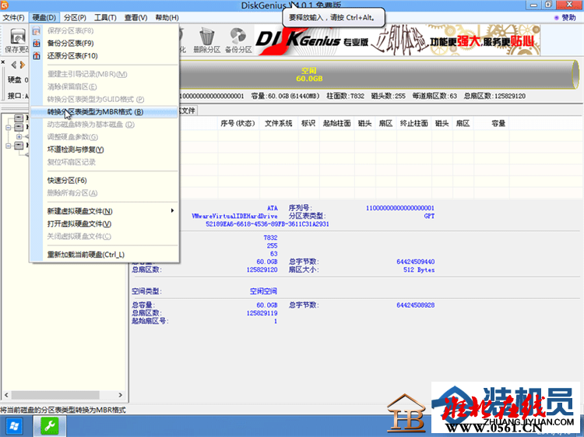The image size is (584, 437).
Task: Click 磁头 header next to 起始柱面
Action: [364, 123]
